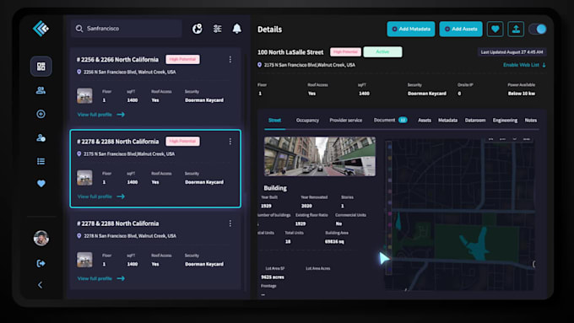Open the filter sliders icon
The height and width of the screenshot is (323, 574).
[218, 29]
